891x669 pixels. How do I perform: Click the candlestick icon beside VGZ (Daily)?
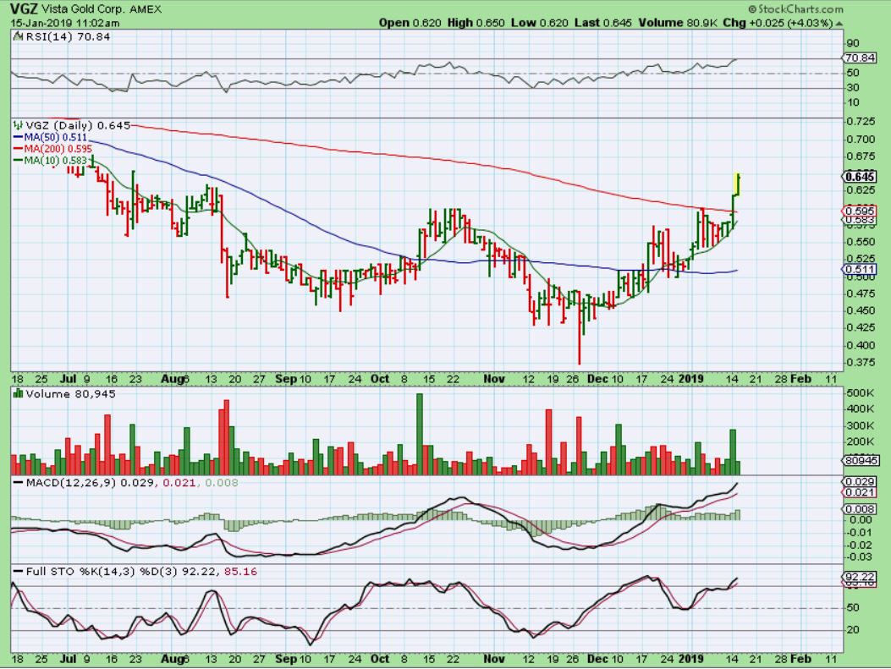pos(18,125)
